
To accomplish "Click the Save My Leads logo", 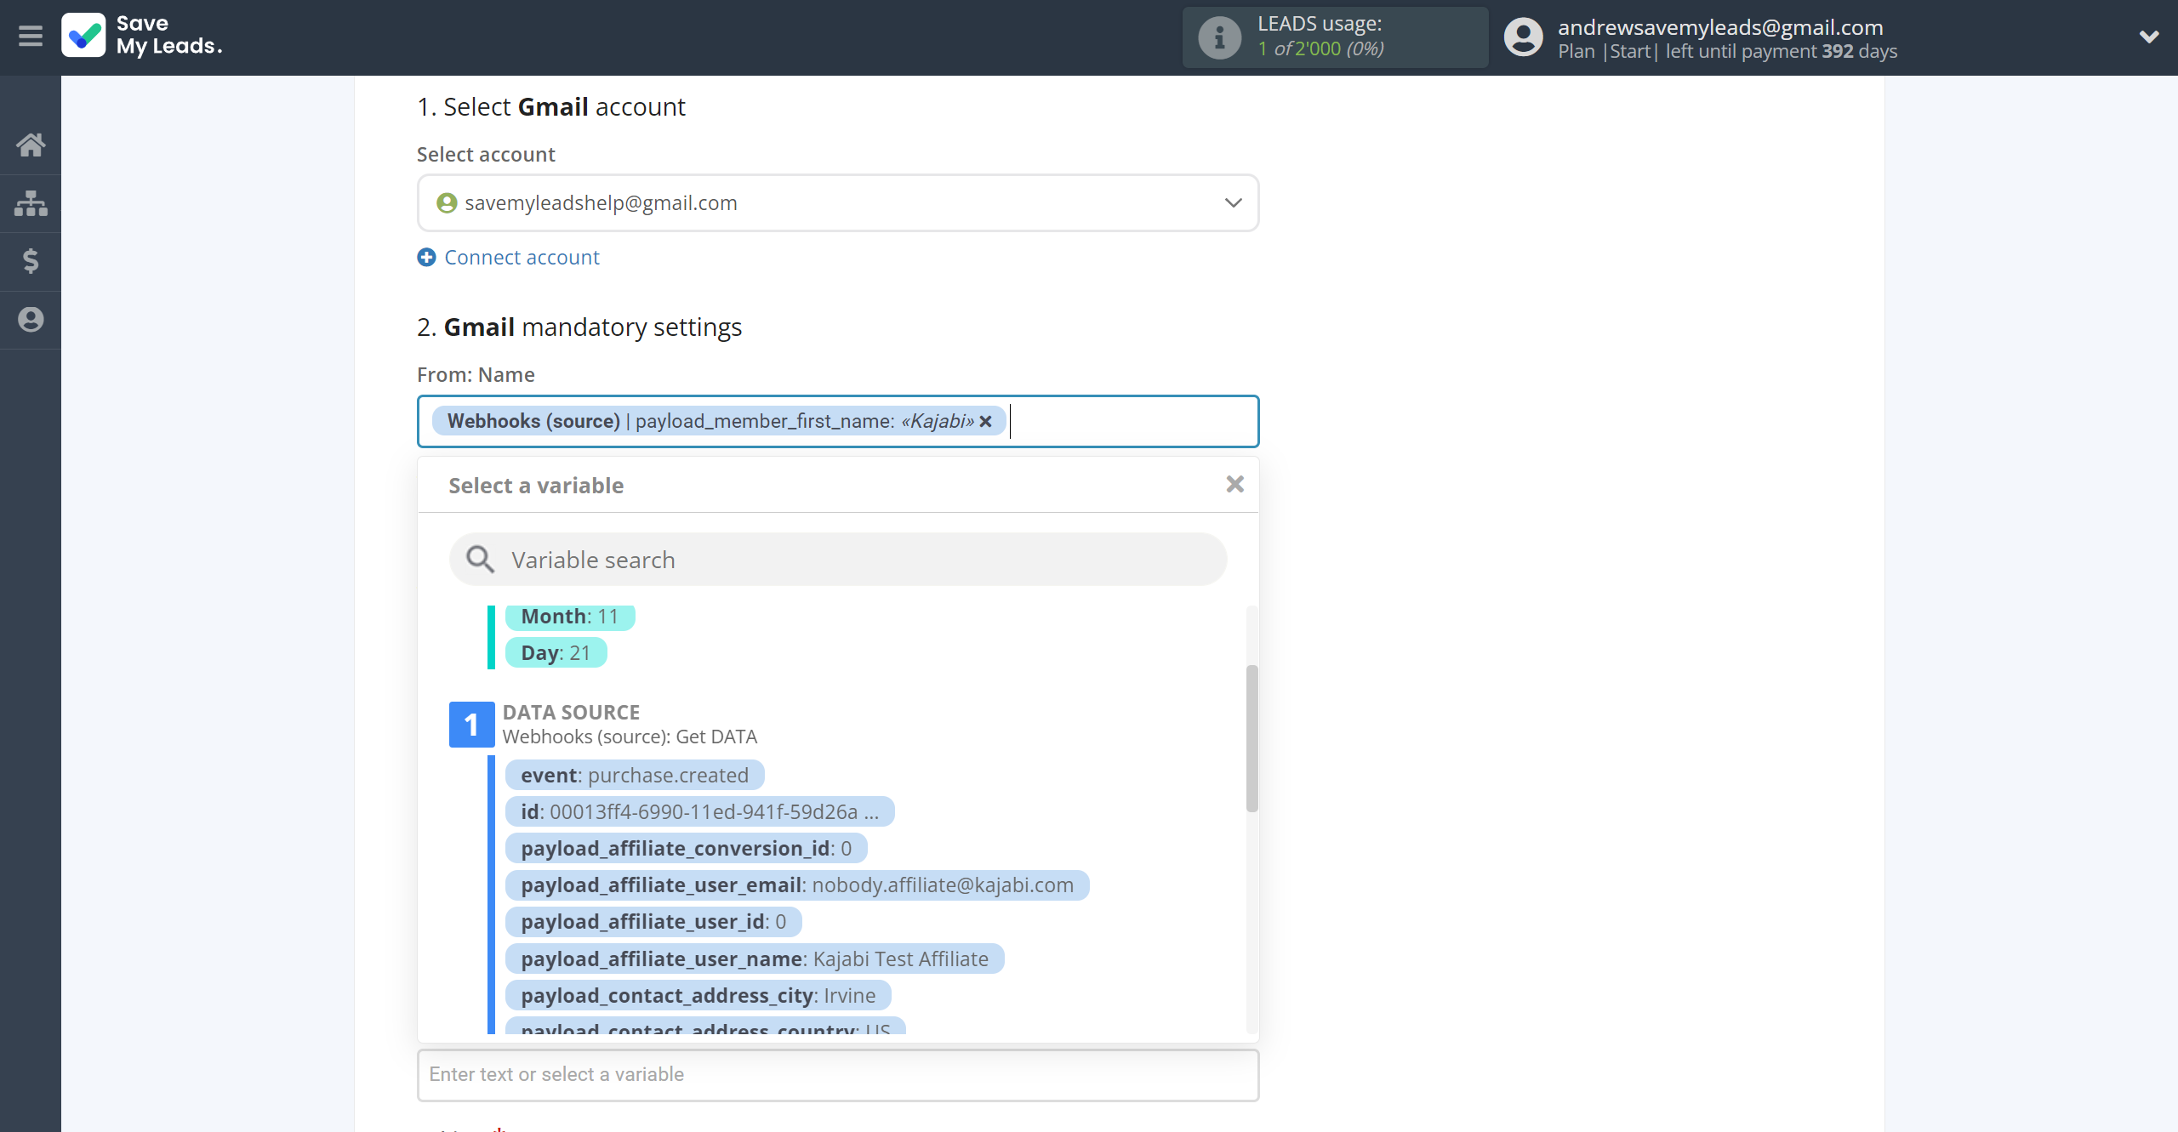I will tap(142, 36).
